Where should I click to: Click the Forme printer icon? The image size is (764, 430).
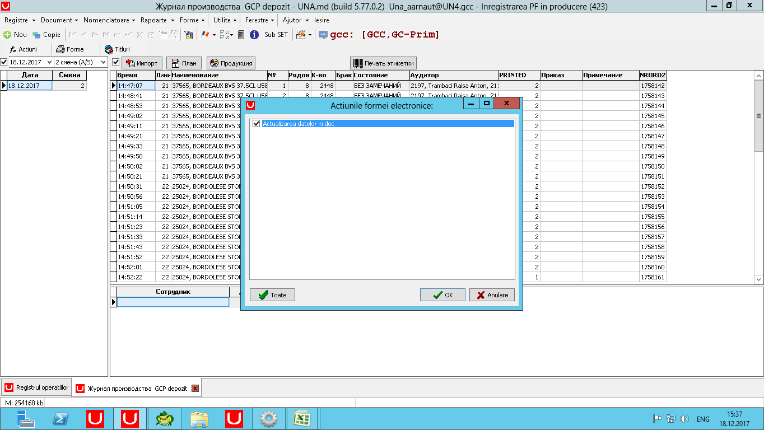(60, 49)
